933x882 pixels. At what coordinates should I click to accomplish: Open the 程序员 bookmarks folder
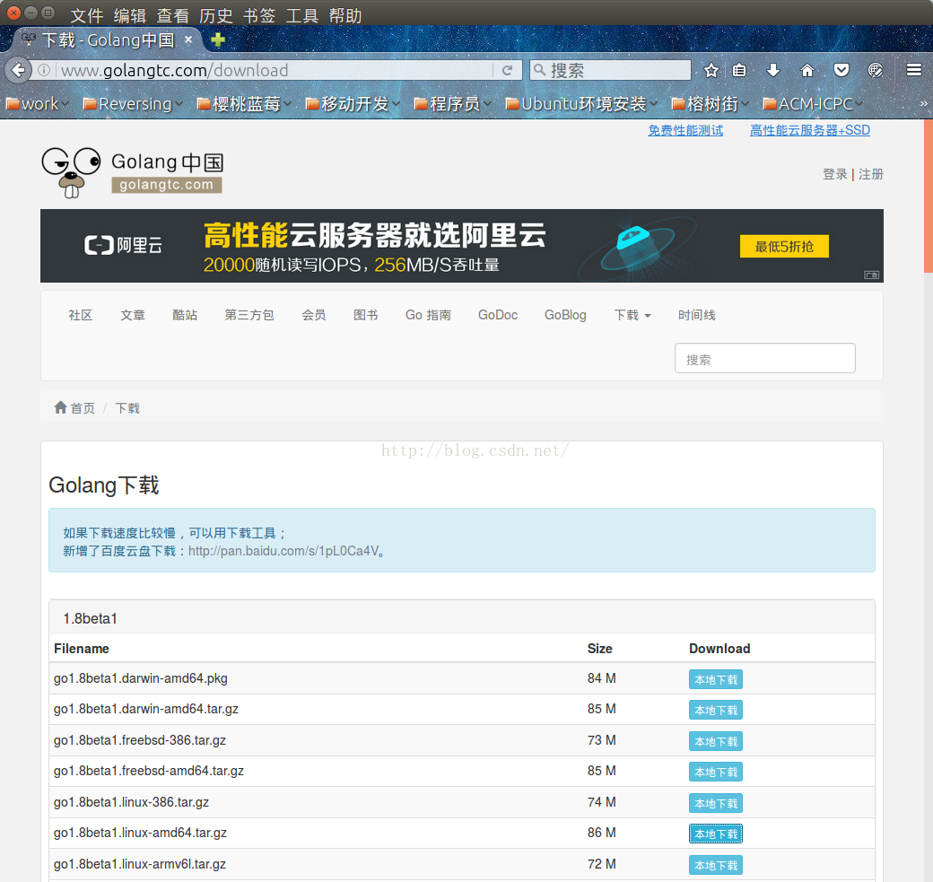[x=453, y=103]
